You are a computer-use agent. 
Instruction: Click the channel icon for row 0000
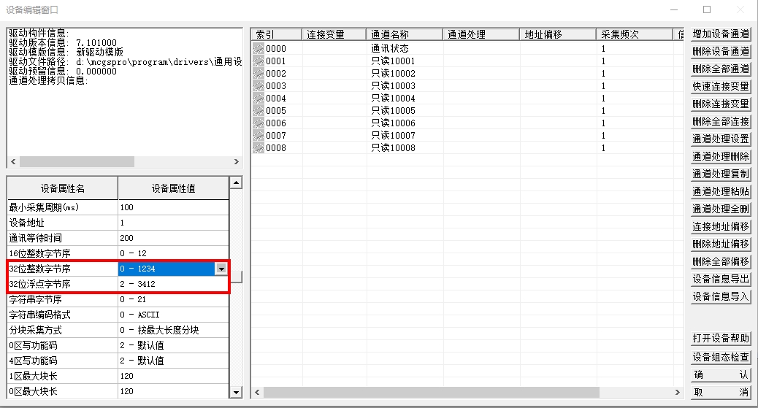(259, 49)
